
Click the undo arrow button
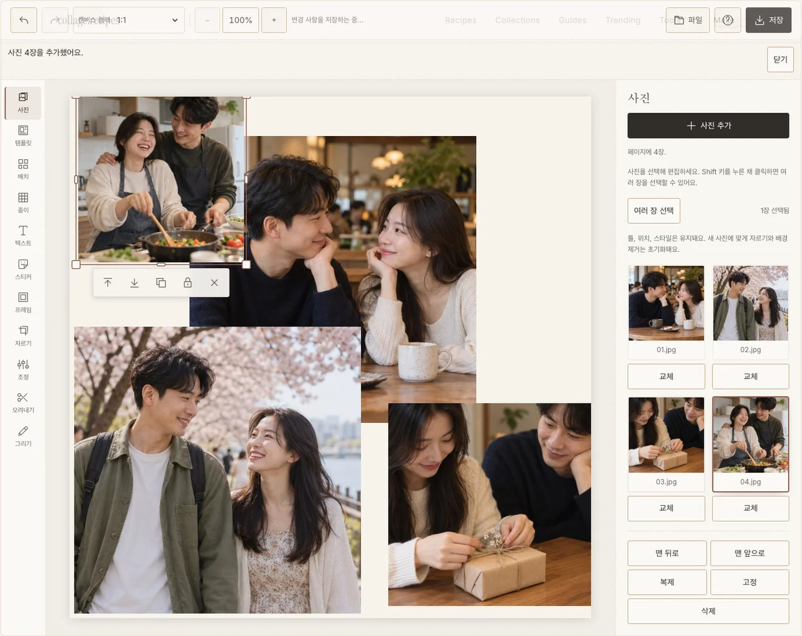point(24,20)
